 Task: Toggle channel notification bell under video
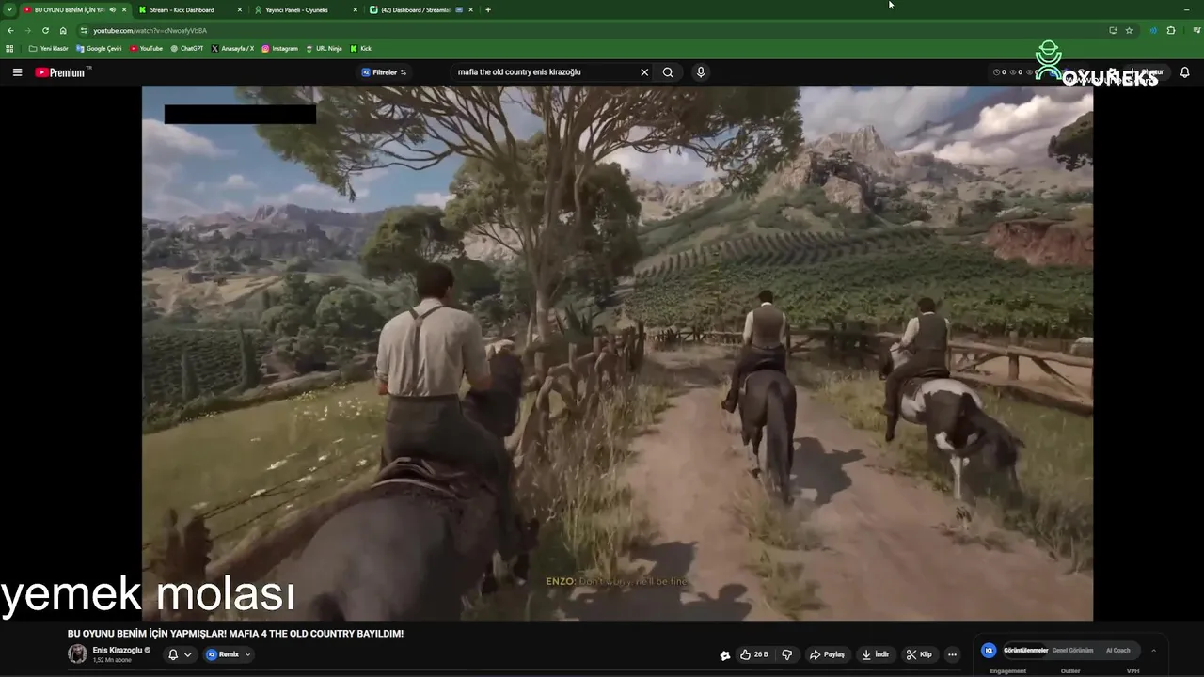point(173,654)
